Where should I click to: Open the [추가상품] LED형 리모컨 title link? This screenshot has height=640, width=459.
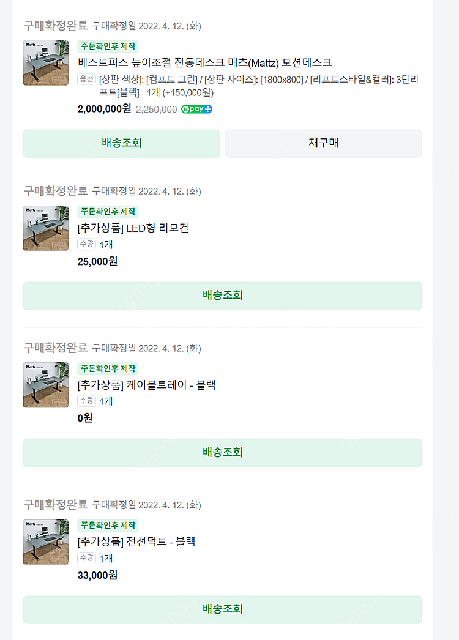133,228
